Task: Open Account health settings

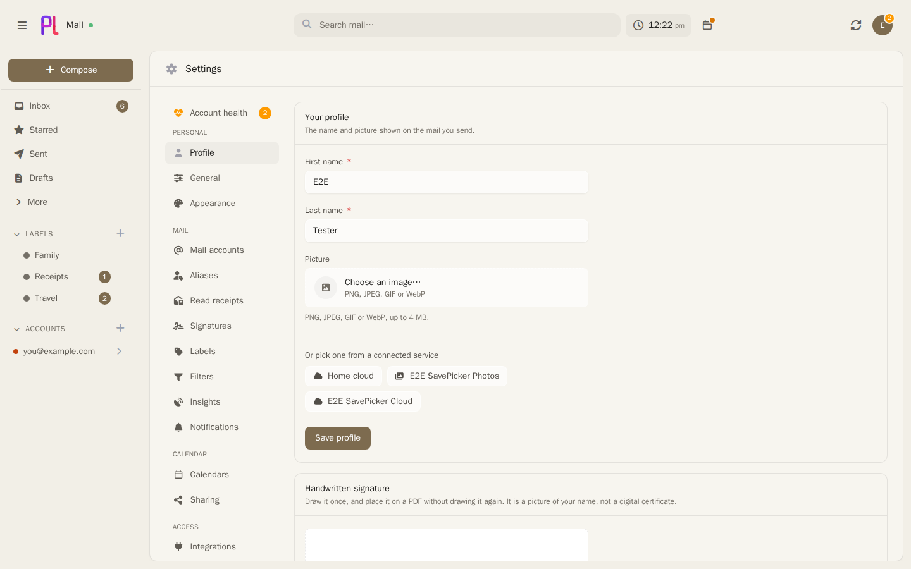Action: (x=222, y=113)
